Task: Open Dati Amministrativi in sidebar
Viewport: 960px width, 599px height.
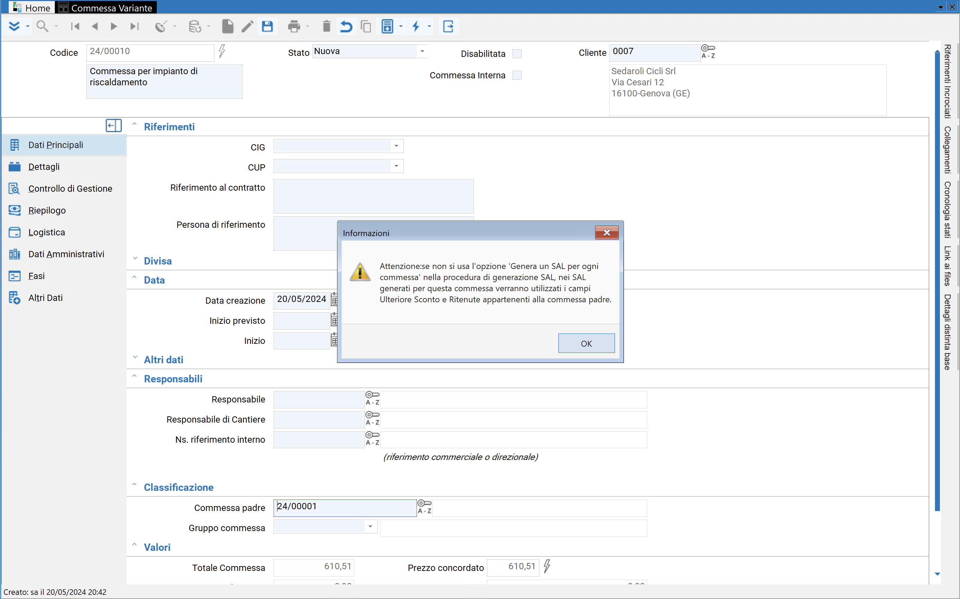Action: 64,254
